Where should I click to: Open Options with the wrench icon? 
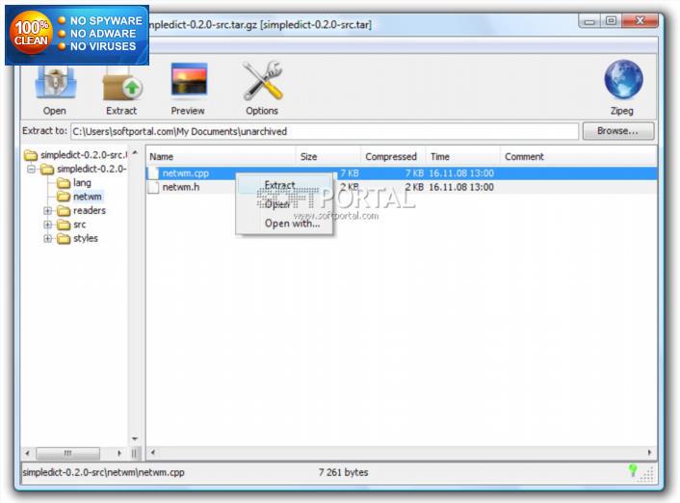(262, 81)
